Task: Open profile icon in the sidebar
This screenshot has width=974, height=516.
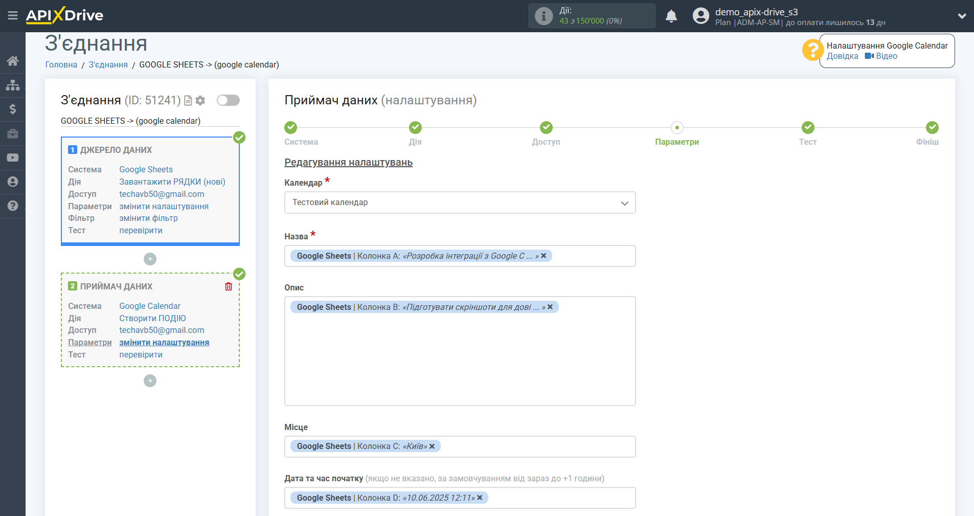Action: pyautogui.click(x=13, y=182)
